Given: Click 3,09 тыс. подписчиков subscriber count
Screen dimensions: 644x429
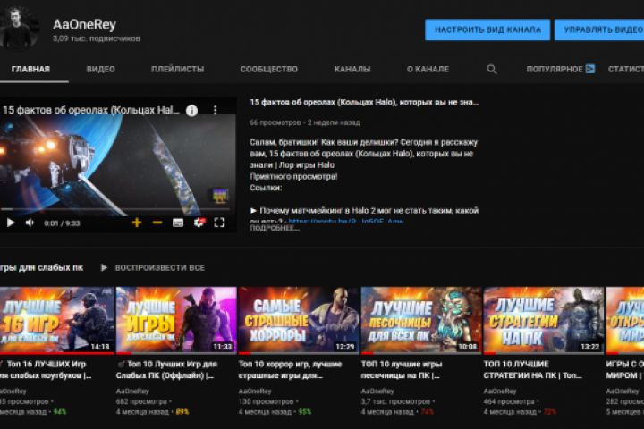Looking at the screenshot, I should click(x=97, y=38).
